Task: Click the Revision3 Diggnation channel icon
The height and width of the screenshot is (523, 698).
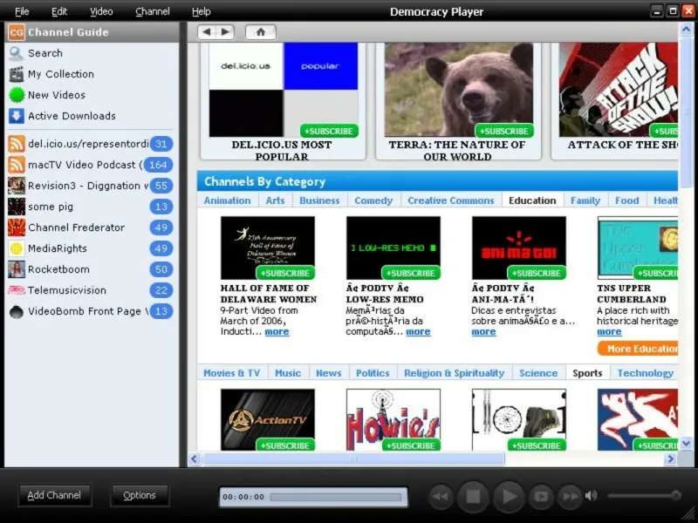Action: point(17,186)
